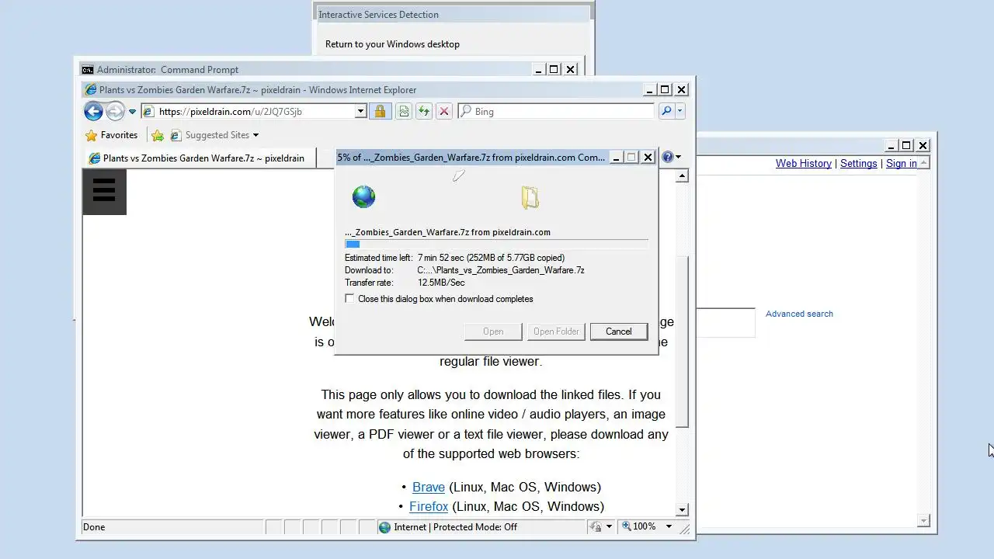Click the Command Prompt window icon
This screenshot has width=994, height=559.
(88, 69)
